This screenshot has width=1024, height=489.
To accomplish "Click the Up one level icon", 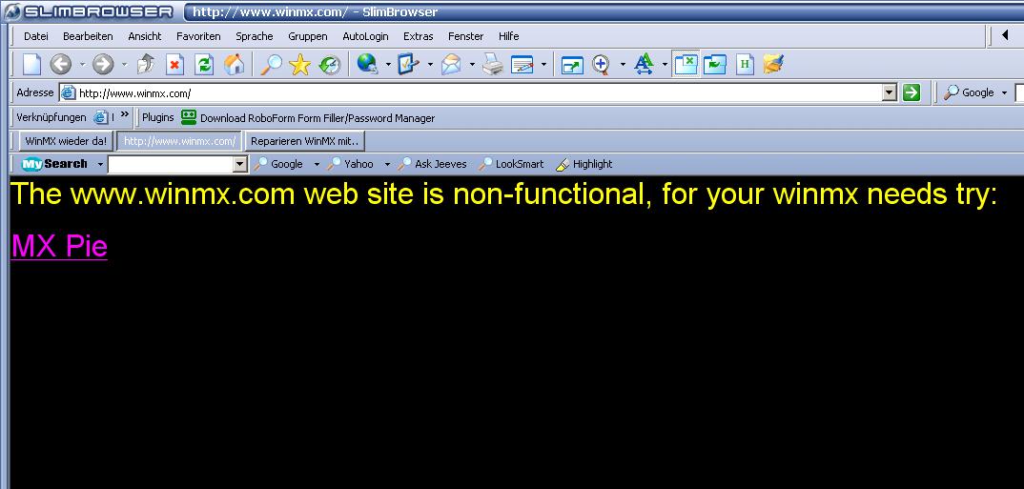I will [146, 64].
